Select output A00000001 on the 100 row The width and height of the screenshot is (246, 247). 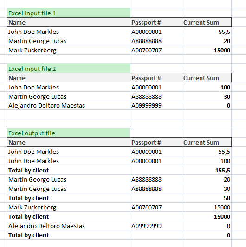tap(156, 161)
